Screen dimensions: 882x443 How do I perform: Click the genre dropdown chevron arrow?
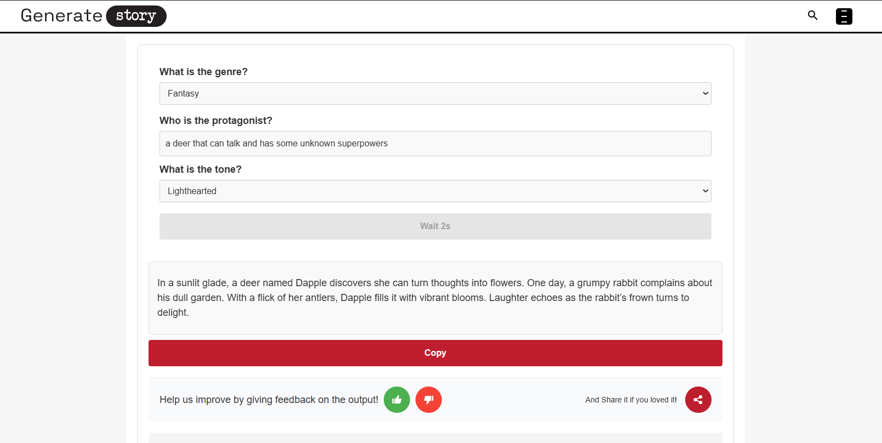click(705, 94)
